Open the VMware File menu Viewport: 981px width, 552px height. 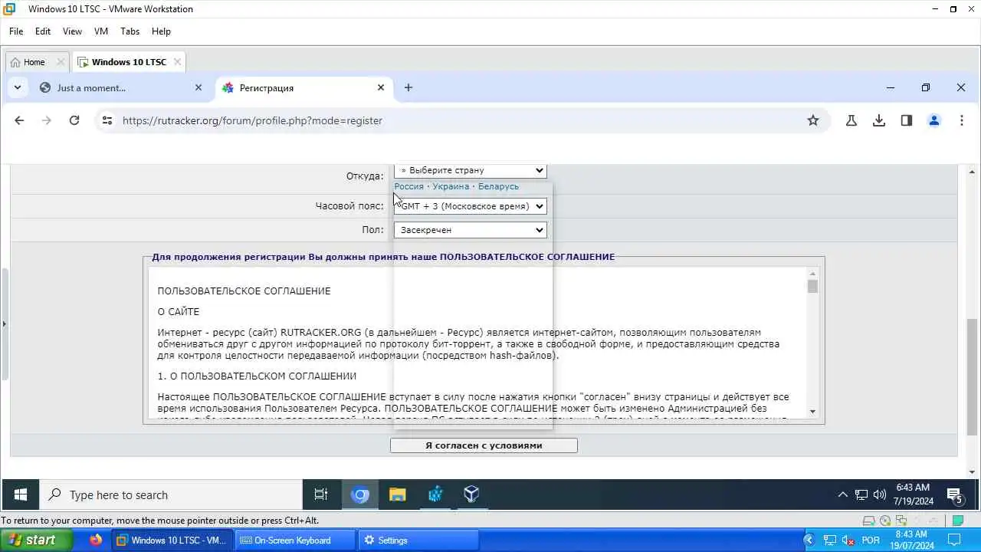point(16,31)
